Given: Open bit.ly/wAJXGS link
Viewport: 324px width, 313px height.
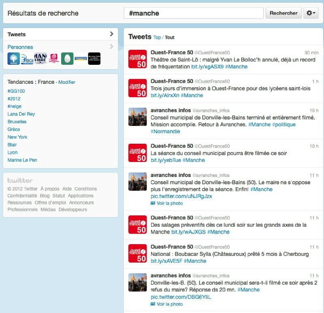Looking at the screenshot, I should pyautogui.click(x=188, y=232).
